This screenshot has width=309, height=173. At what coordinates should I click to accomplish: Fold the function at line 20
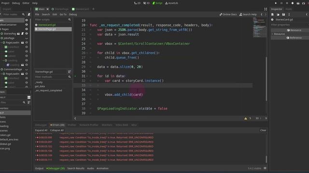tap(87, 25)
